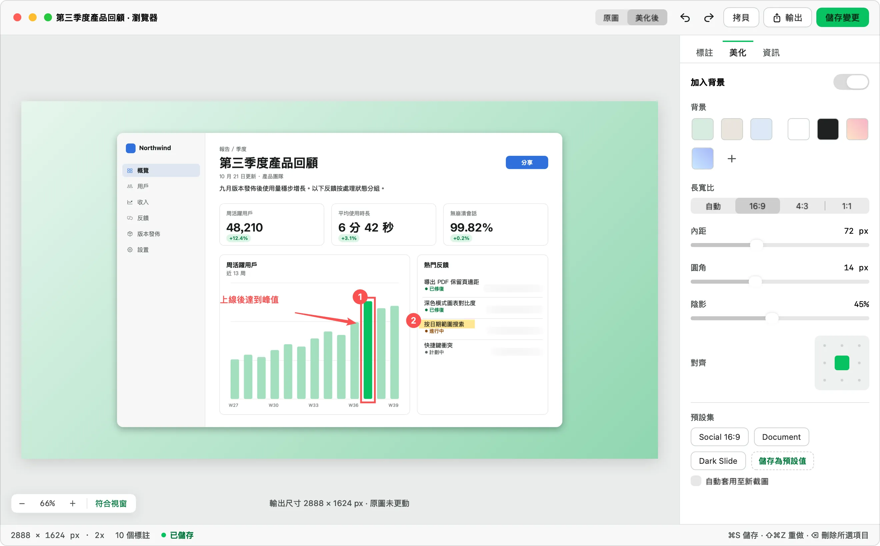Click the 已儲存 status indicator
880x546 pixels.
[x=178, y=535]
